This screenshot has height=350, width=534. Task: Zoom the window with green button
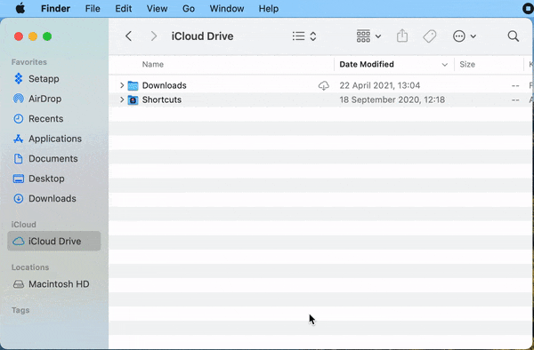pos(47,36)
